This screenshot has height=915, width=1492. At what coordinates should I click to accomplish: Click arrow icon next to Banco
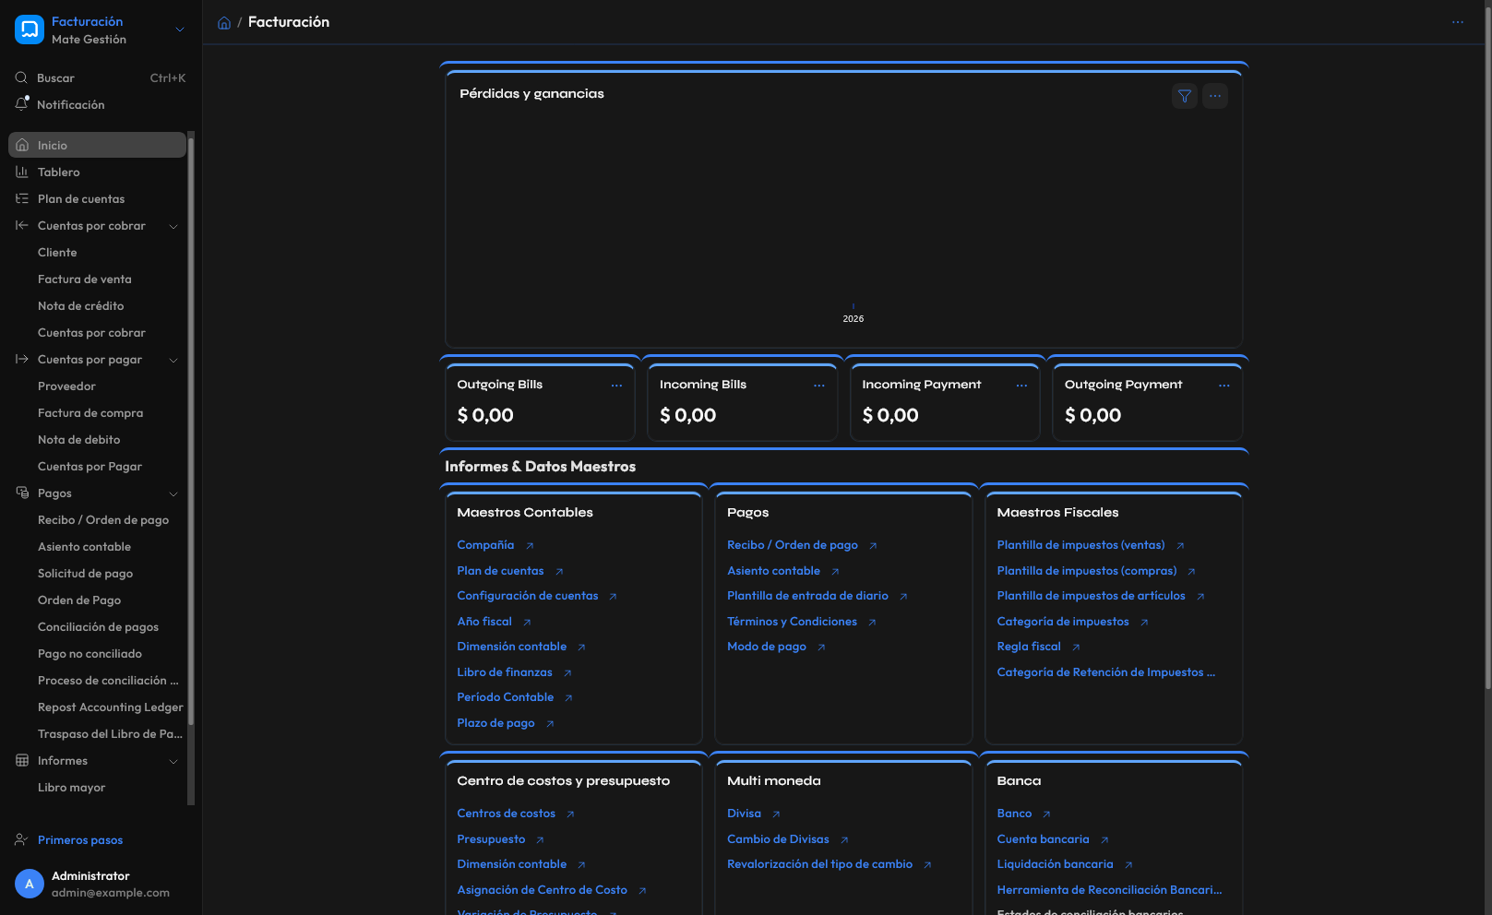1046,814
